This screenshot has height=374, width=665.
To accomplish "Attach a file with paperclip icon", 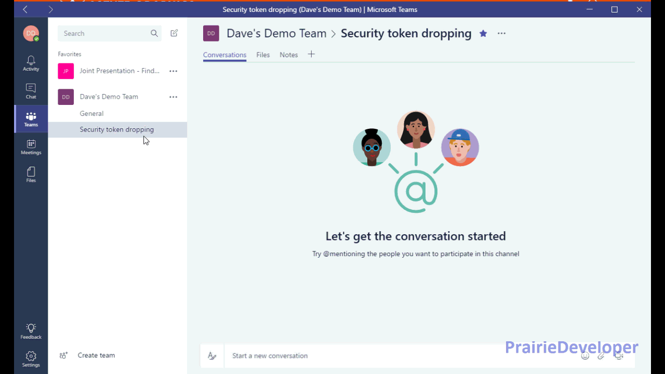I will (x=601, y=356).
